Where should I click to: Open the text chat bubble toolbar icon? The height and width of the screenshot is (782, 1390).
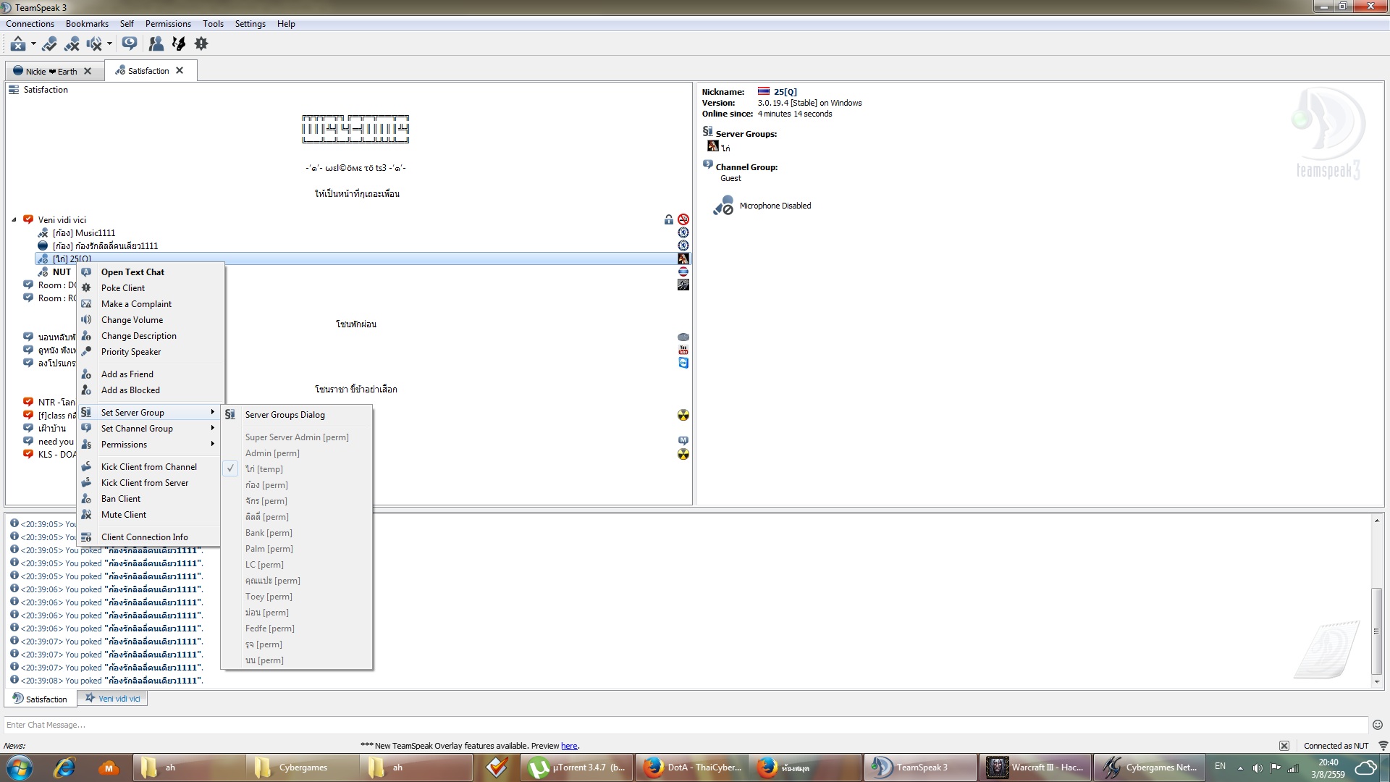click(130, 44)
